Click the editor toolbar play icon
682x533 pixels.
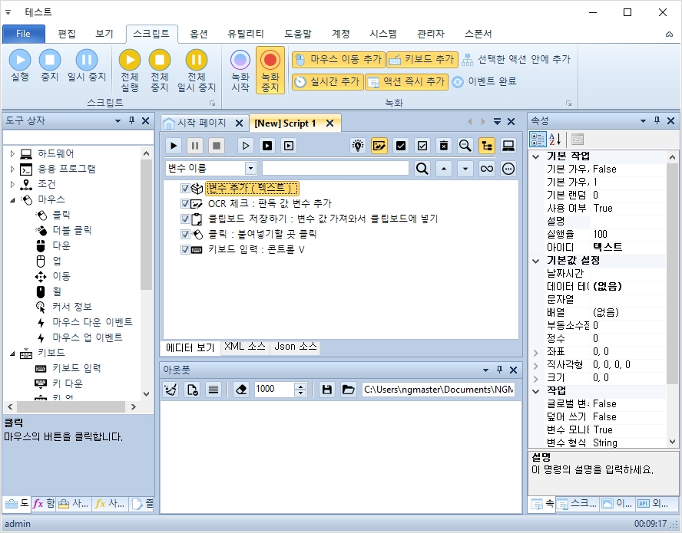(x=174, y=146)
